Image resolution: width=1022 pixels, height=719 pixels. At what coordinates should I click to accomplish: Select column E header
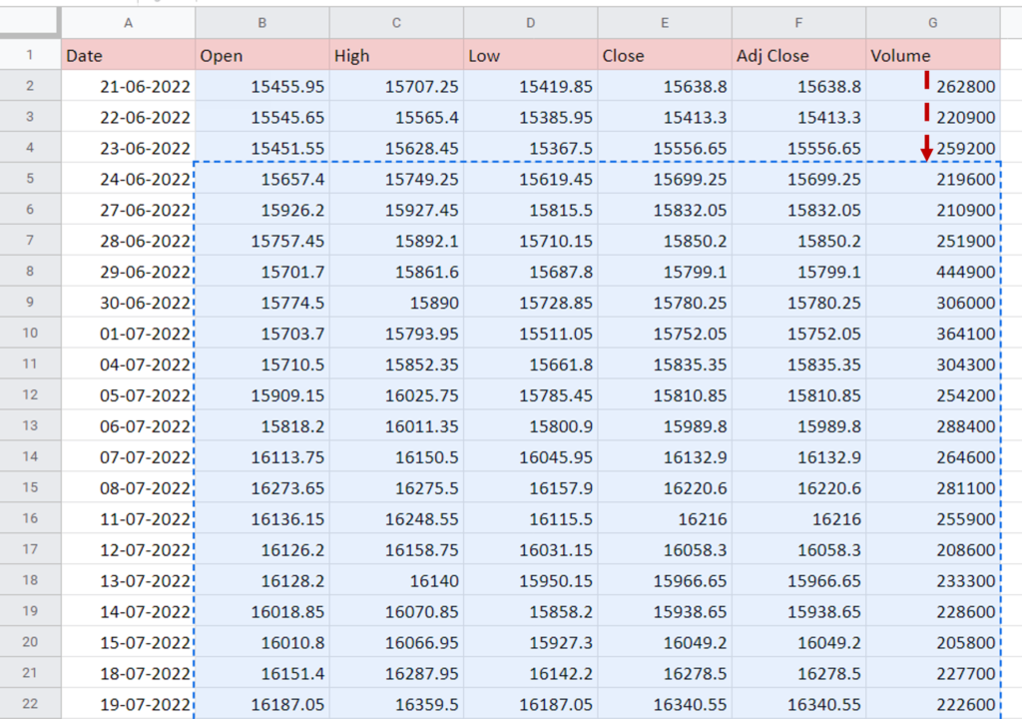[665, 23]
